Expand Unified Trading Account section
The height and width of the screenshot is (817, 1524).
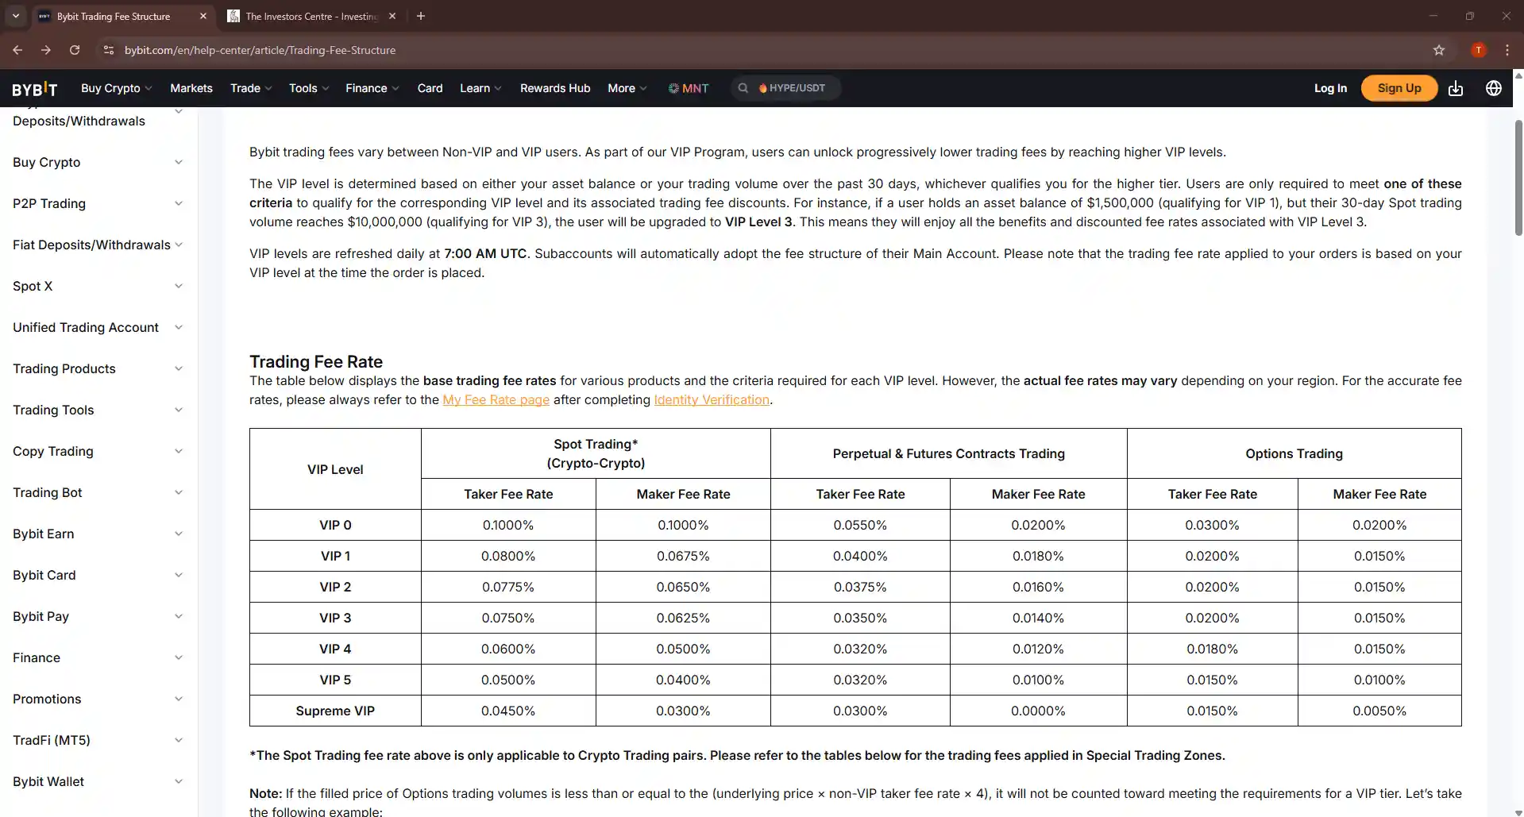coord(98,327)
